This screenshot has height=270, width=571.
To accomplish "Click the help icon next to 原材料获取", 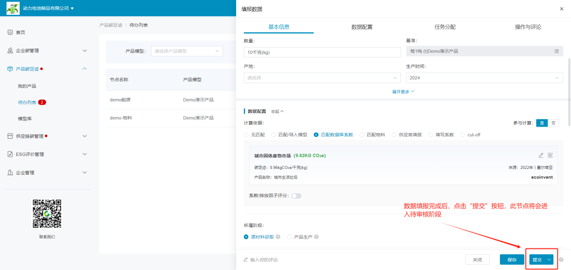I will [278, 237].
